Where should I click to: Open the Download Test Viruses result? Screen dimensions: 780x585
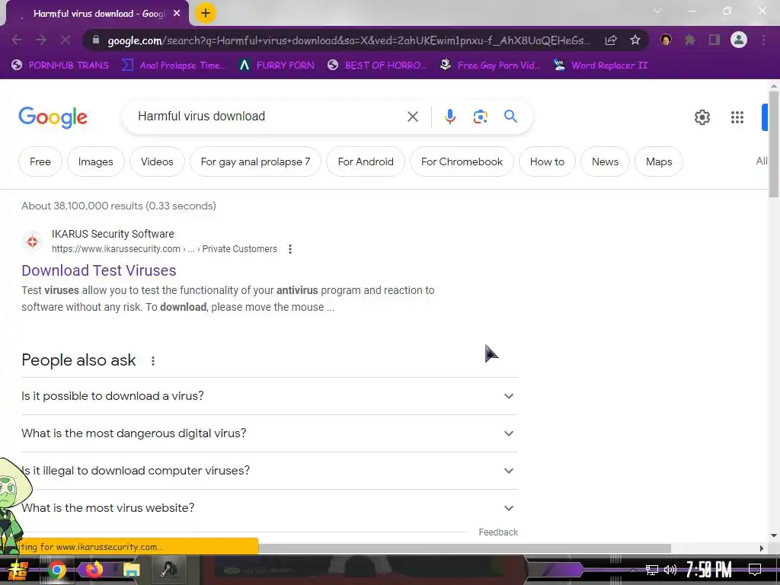[98, 270]
